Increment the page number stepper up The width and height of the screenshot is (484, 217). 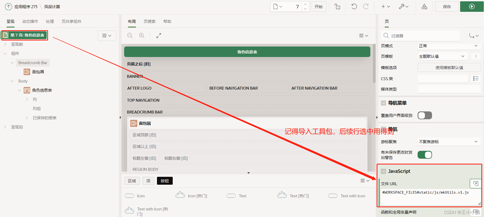(x=305, y=4)
